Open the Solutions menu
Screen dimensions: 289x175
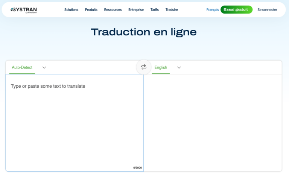[71, 10]
